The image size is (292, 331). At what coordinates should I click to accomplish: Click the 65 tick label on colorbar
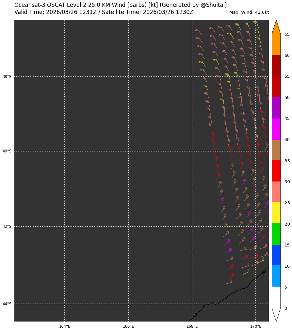[287, 34]
